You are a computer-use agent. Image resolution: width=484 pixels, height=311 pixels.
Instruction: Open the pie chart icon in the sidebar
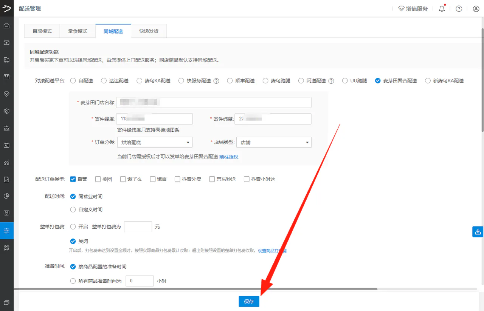tap(6, 196)
